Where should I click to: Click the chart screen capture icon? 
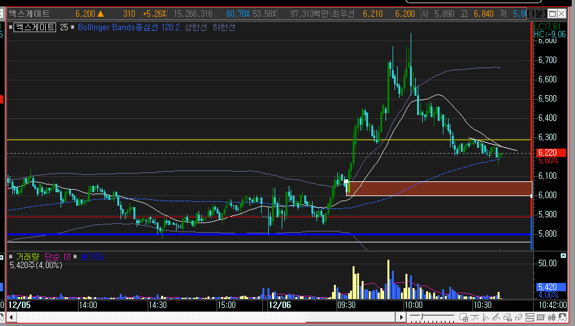[541, 317]
